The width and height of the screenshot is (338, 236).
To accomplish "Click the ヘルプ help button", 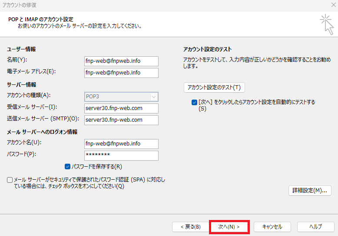I will tap(315, 227).
